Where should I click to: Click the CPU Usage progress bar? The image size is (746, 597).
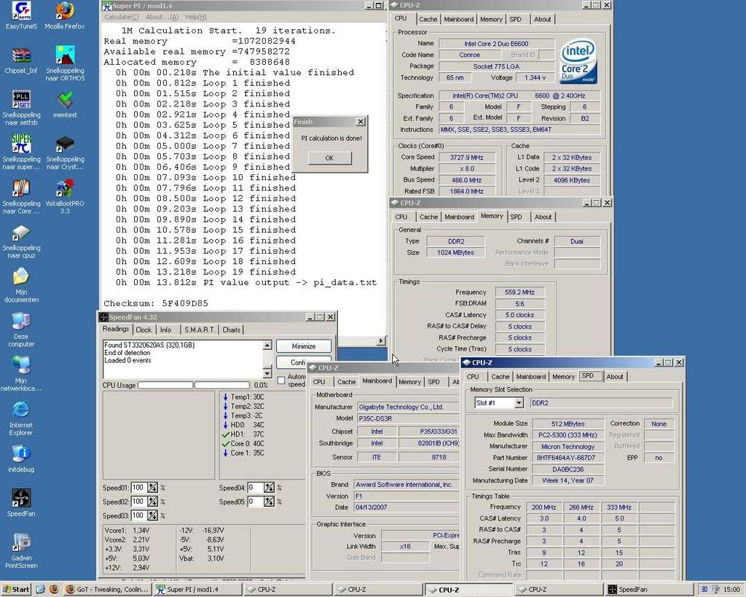point(194,385)
